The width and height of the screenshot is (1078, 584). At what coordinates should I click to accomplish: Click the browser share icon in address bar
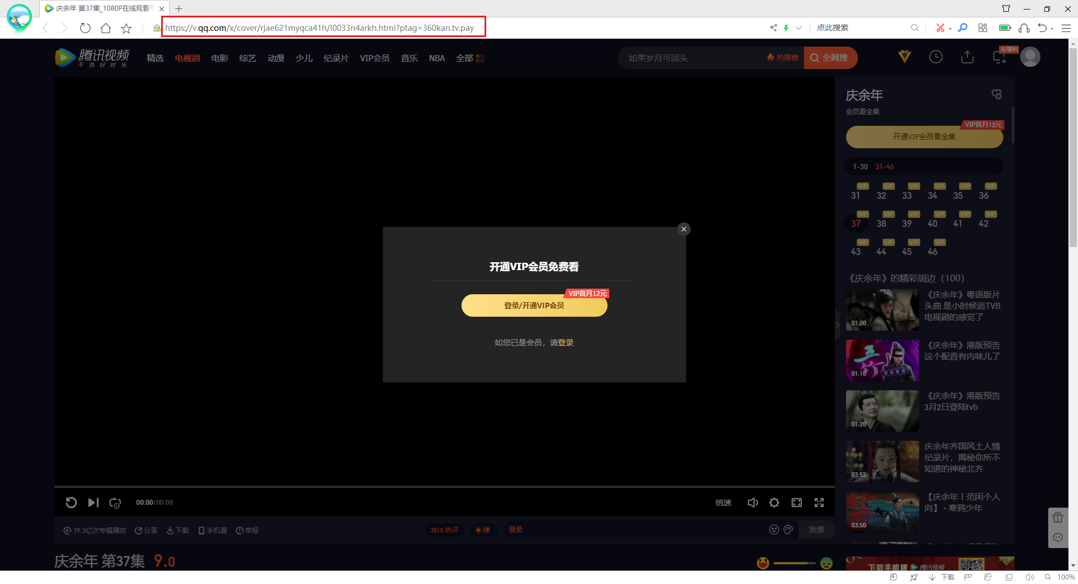coord(774,28)
